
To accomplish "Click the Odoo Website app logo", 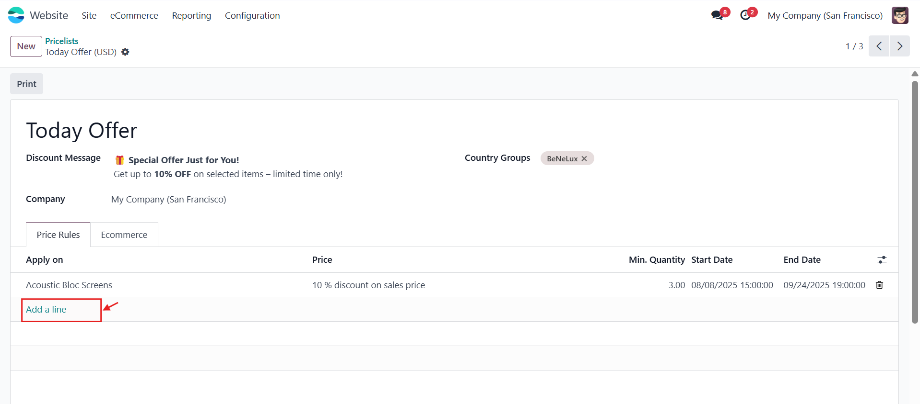I will [x=16, y=15].
